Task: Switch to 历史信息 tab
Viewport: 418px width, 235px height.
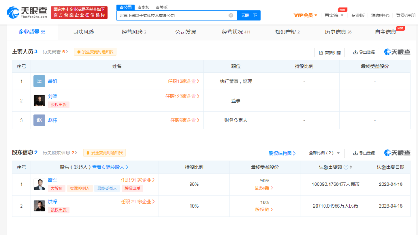Action: tap(338, 32)
